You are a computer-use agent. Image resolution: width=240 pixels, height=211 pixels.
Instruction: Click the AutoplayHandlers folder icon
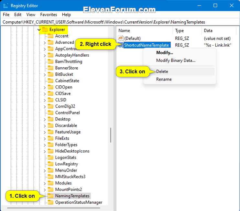[50, 55]
